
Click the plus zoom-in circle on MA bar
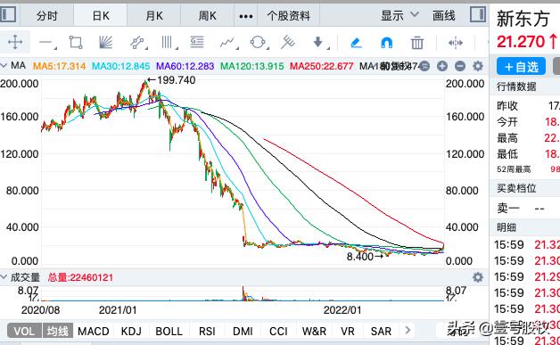(442, 66)
